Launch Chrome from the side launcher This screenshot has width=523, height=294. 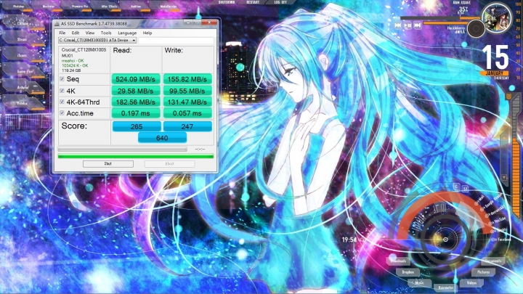click(23, 23)
